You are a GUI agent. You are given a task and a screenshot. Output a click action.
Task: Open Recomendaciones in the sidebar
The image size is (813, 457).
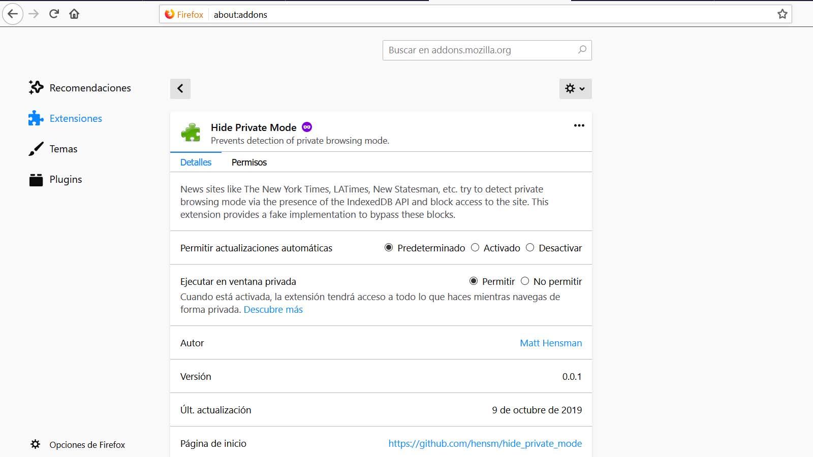tap(90, 88)
